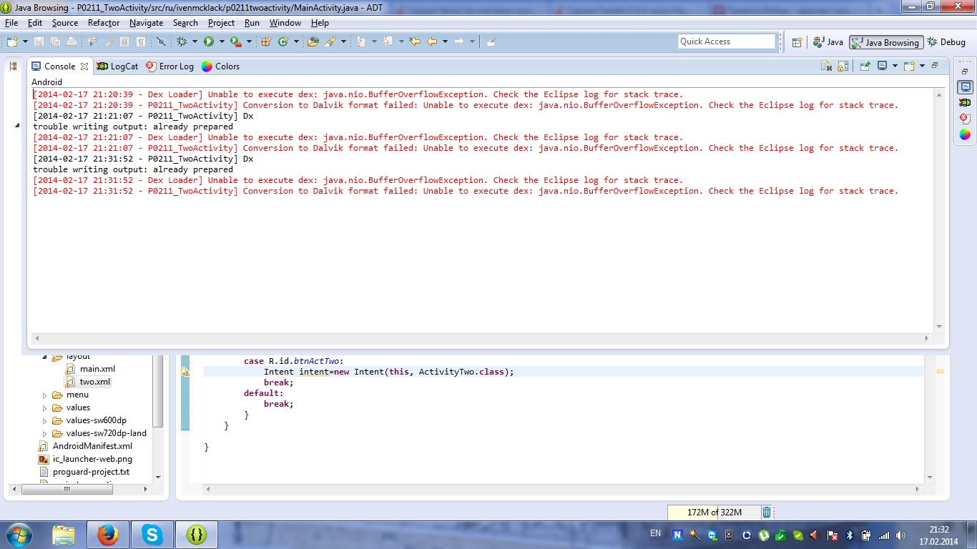Run garbage collector trash icon
This screenshot has width=977, height=549.
(x=767, y=512)
